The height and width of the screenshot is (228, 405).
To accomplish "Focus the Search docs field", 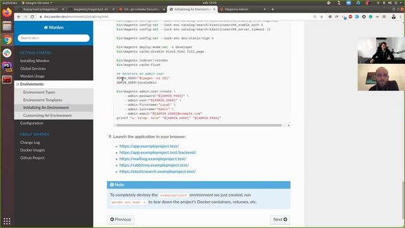I will (x=53, y=38).
